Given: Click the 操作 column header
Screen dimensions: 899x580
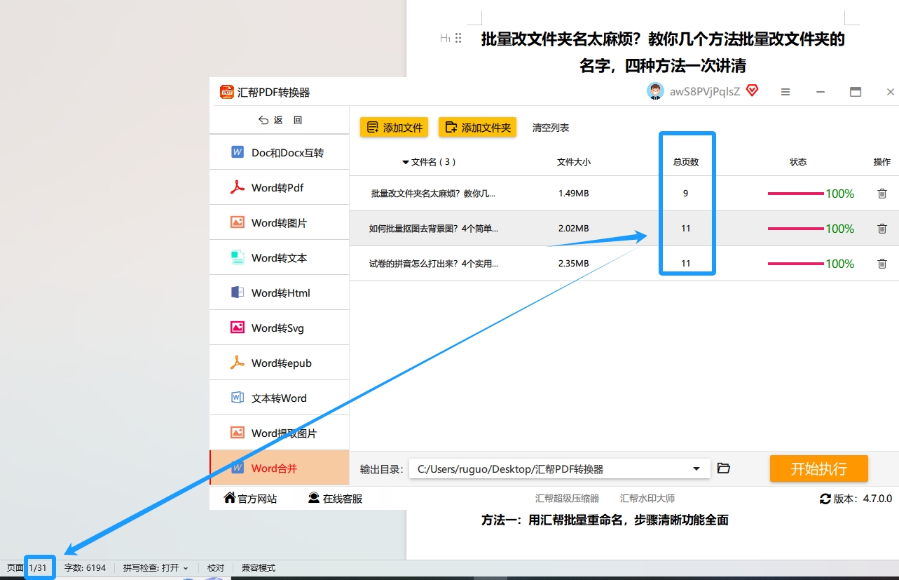Looking at the screenshot, I should pyautogui.click(x=882, y=162).
